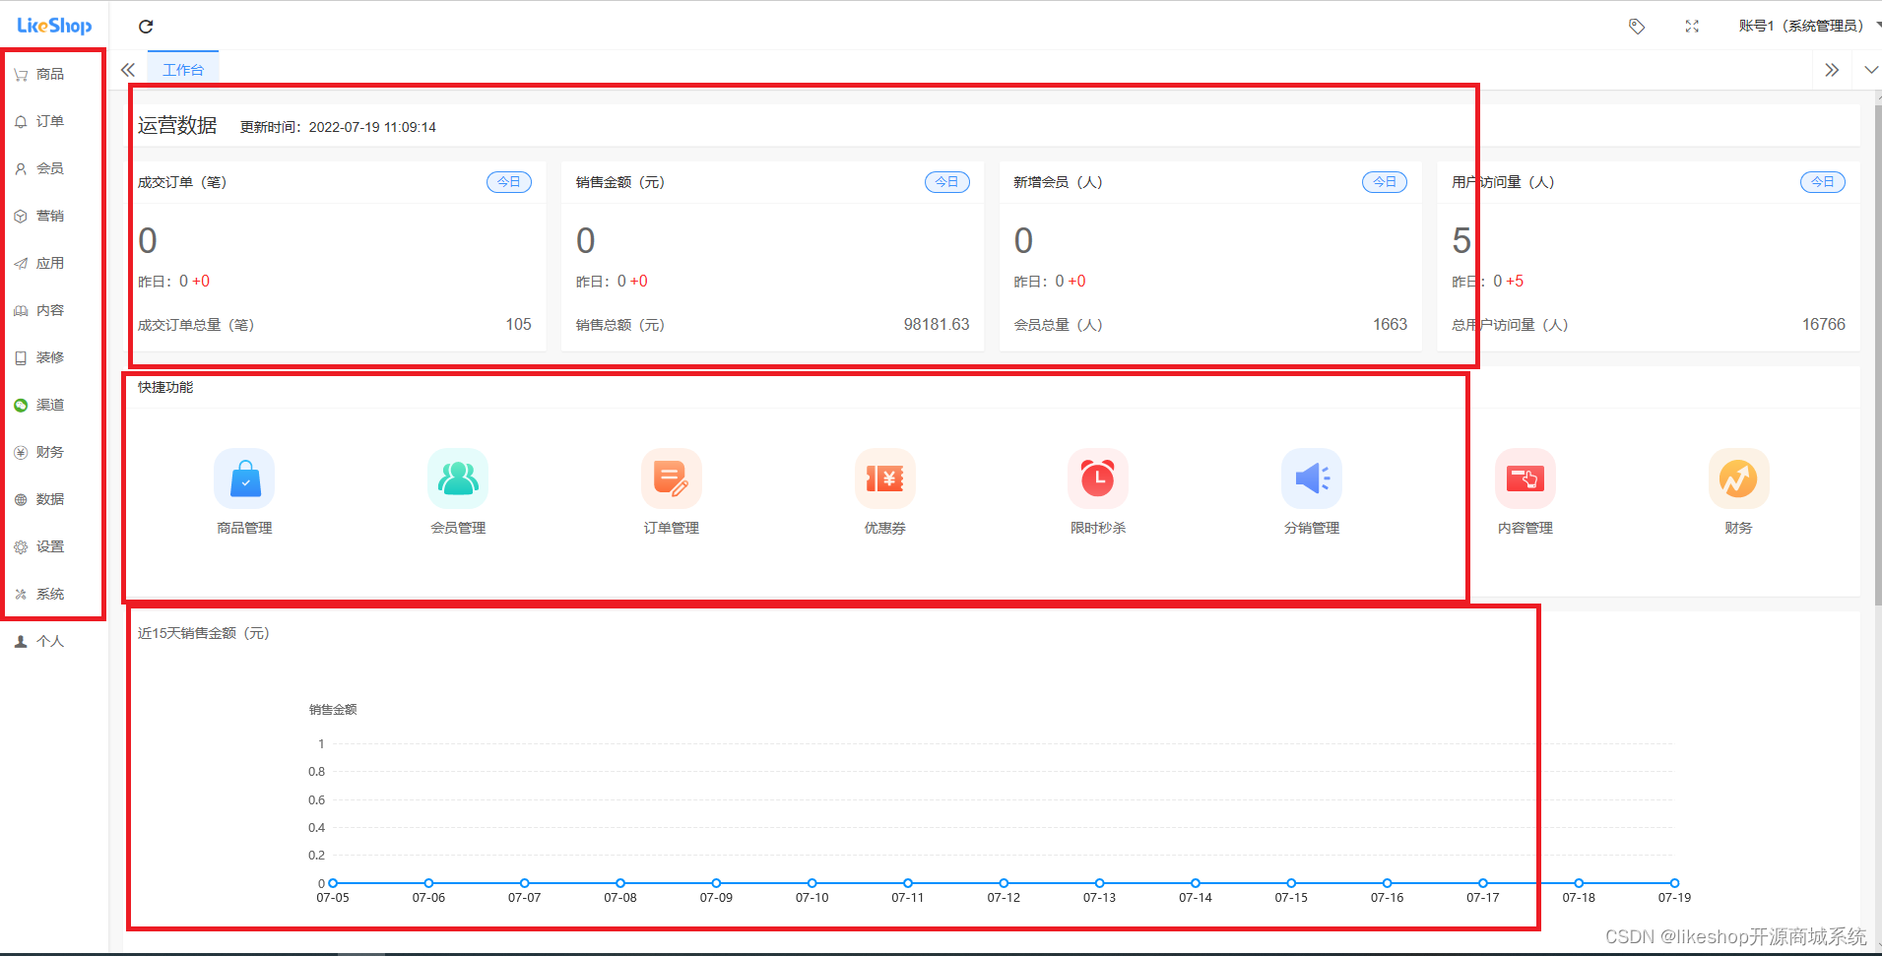Screen dimensions: 1882x956
Task: Click the 运营数据 heading
Action: click(x=177, y=125)
